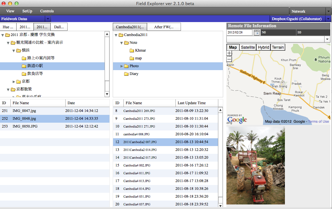Click the Diary folder icon
The height and width of the screenshot is (209, 332).
click(x=126, y=74)
